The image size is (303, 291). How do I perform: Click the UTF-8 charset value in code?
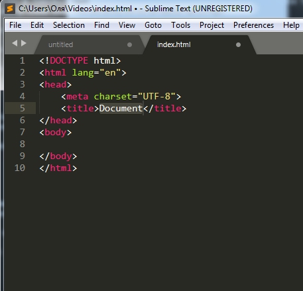pos(156,96)
